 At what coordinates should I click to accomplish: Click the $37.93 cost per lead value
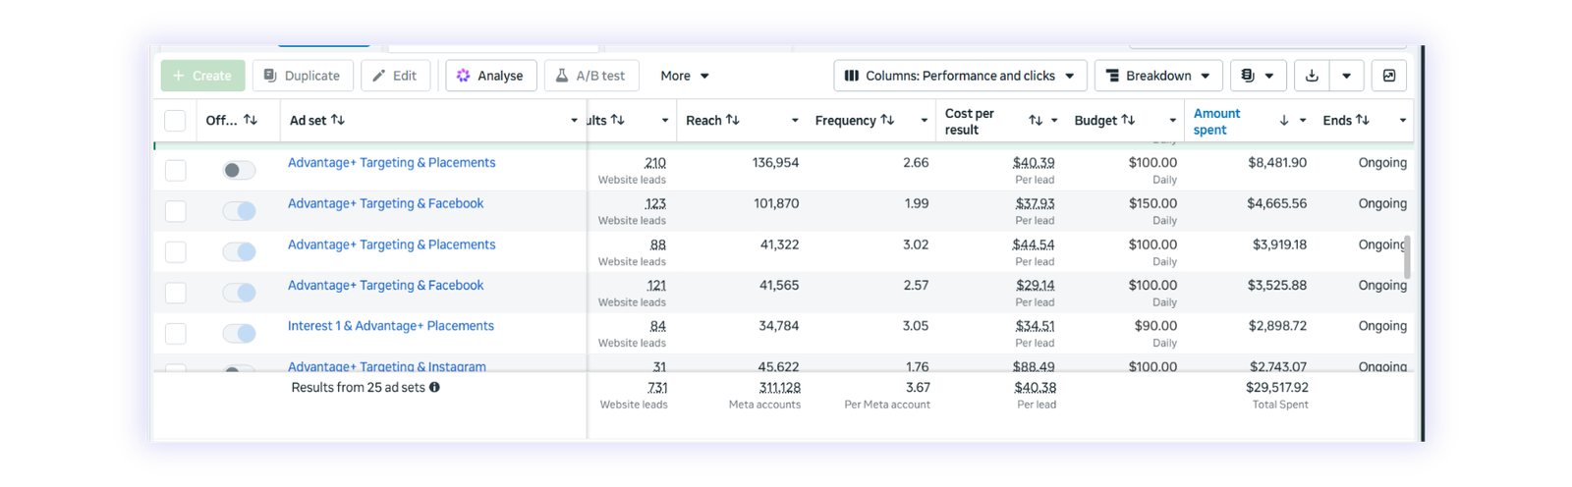pos(1035,204)
